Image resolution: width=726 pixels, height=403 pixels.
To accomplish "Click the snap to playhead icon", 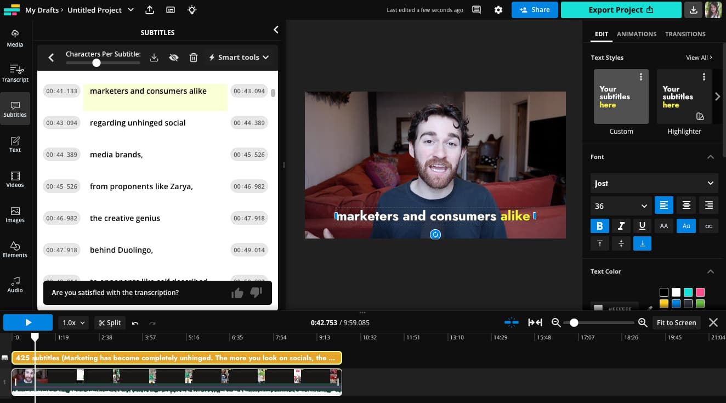I will pyautogui.click(x=512, y=322).
